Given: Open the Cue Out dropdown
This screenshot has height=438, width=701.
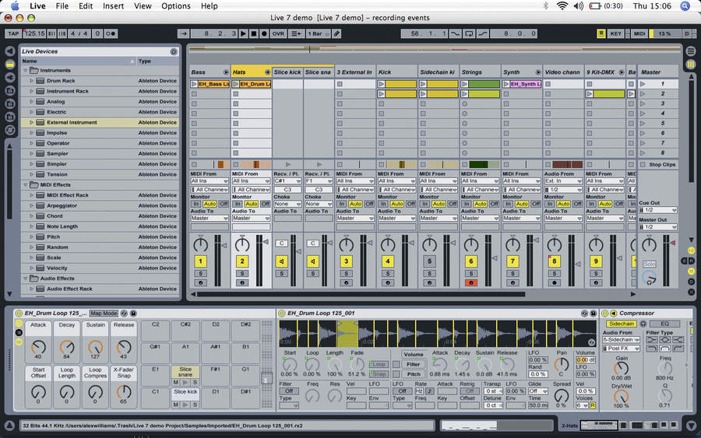Looking at the screenshot, I should pos(658,210).
